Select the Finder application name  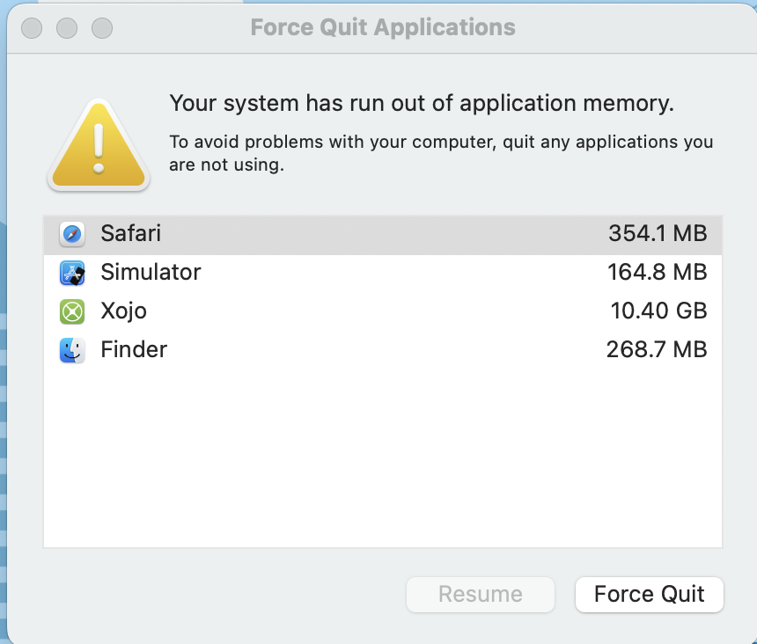coord(134,350)
